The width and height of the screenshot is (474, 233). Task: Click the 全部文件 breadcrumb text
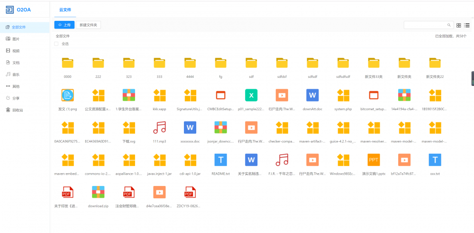tap(63, 36)
